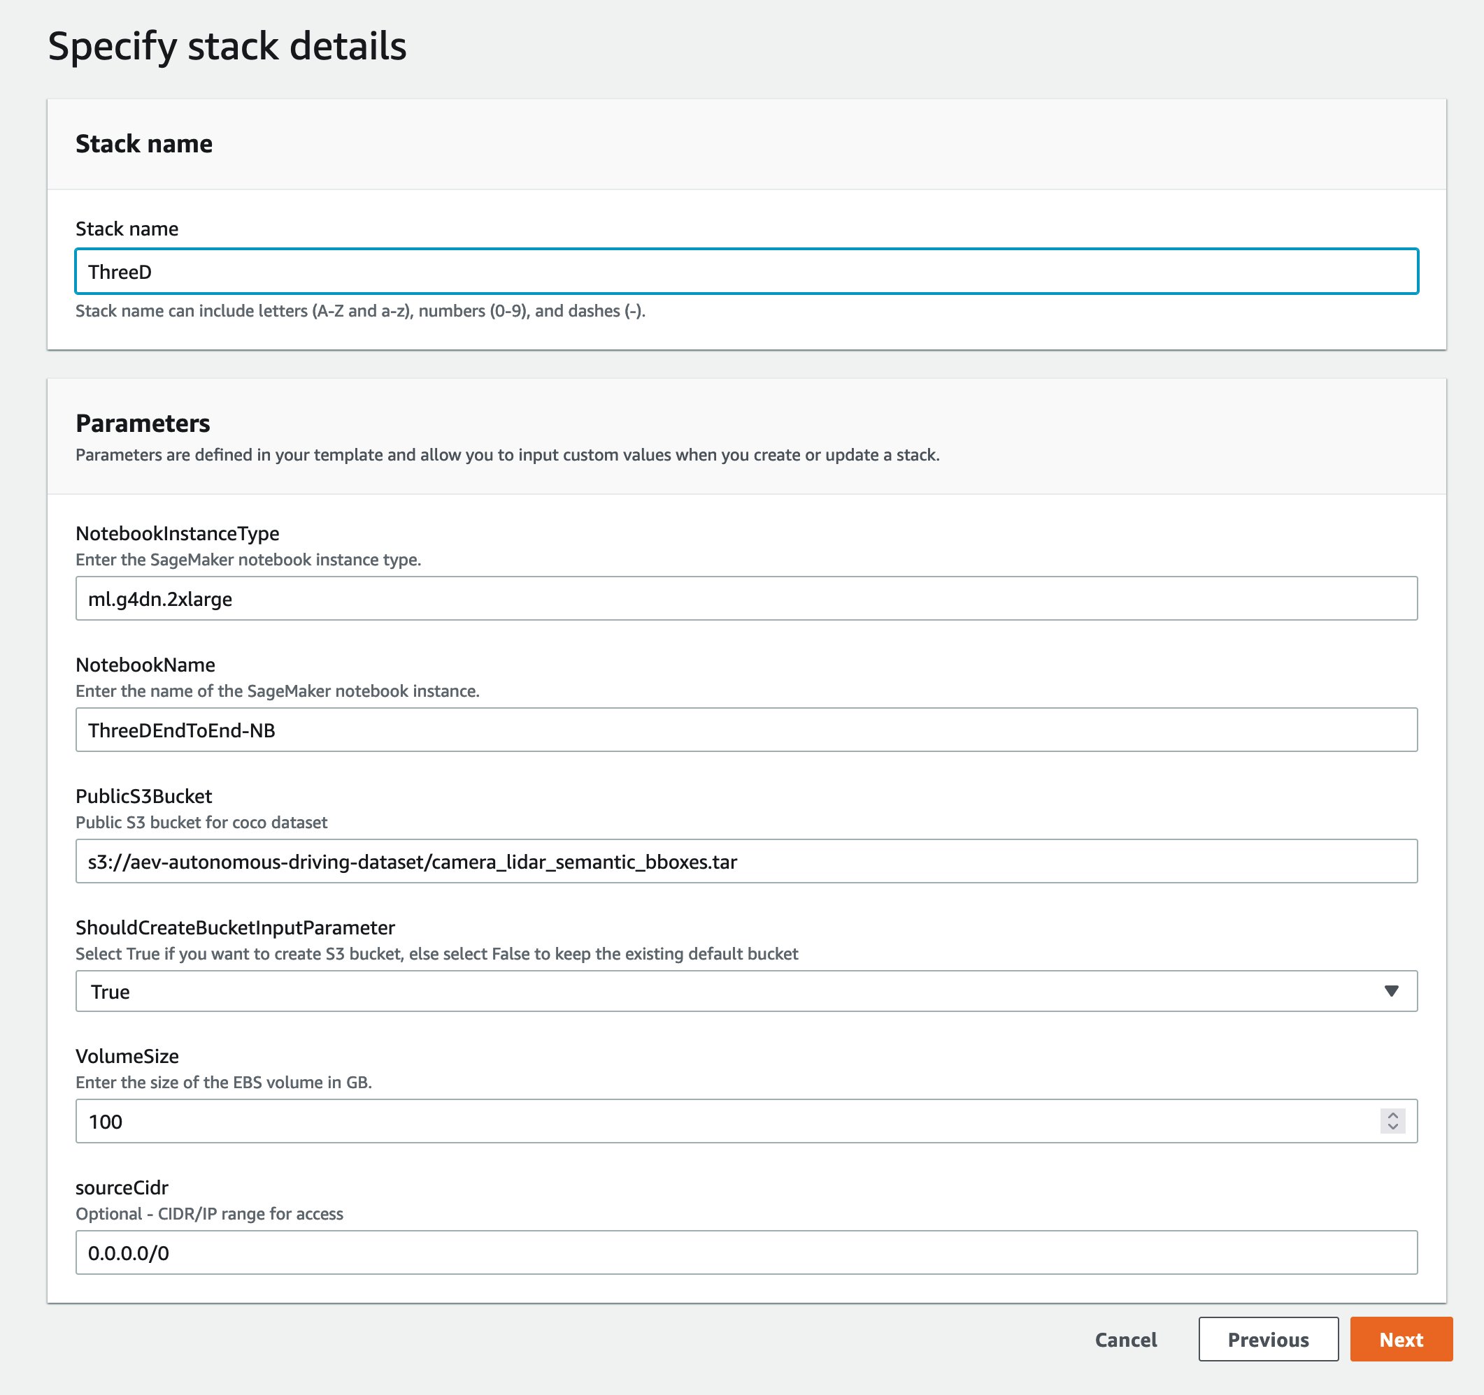The height and width of the screenshot is (1395, 1484).
Task: Click the 'Stack name' section header
Action: 144,143
